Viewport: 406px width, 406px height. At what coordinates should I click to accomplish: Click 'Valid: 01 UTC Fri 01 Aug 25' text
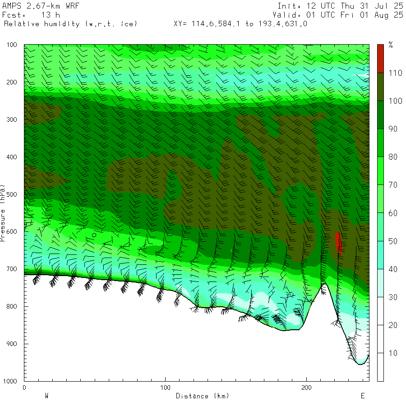coord(337,15)
